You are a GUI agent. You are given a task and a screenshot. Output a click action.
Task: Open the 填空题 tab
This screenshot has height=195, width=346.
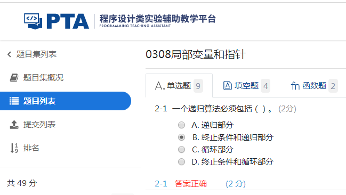pyautogui.click(x=246, y=86)
